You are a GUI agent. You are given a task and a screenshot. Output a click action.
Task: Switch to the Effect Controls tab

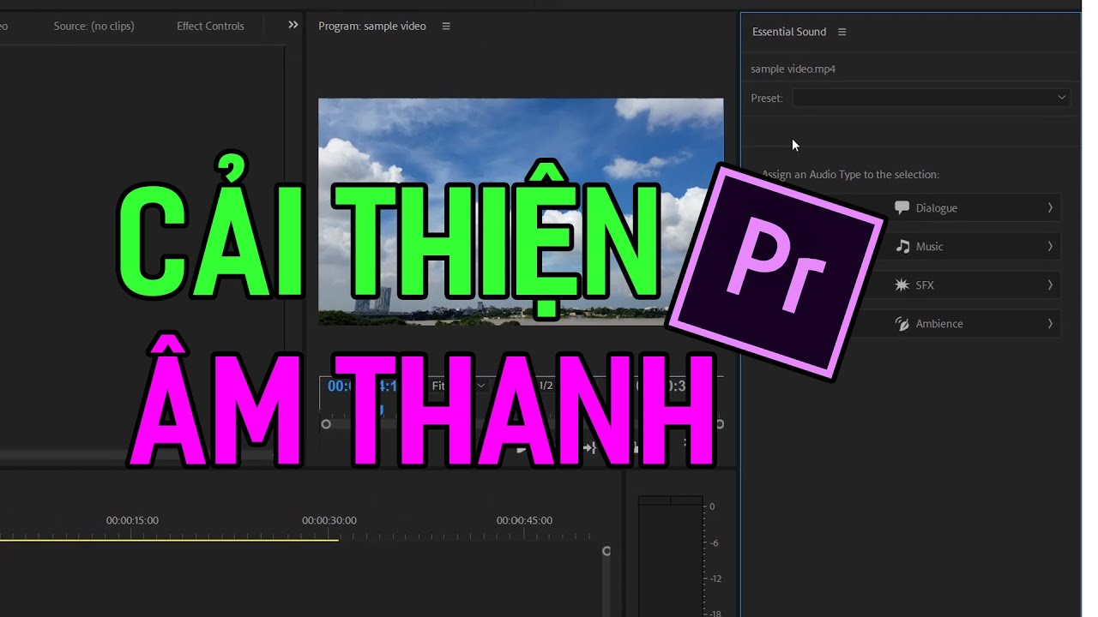pyautogui.click(x=210, y=26)
